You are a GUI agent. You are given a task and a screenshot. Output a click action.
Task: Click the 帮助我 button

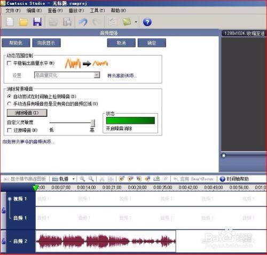coord(16,43)
